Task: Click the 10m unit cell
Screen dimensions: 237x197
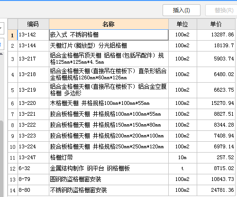Action: [x=182, y=158]
